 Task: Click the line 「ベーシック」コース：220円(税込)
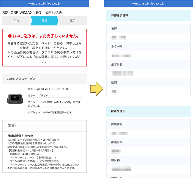(x=33, y=158)
